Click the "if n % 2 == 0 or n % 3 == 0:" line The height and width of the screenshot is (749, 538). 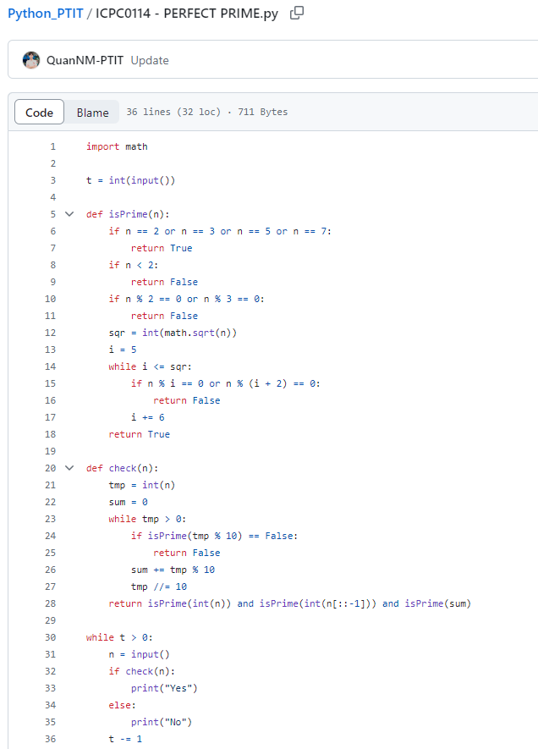pyautogui.click(x=187, y=299)
